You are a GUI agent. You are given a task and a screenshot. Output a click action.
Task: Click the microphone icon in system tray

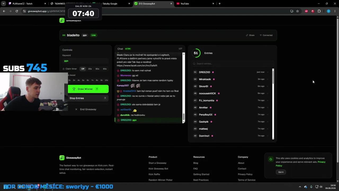coord(311,187)
